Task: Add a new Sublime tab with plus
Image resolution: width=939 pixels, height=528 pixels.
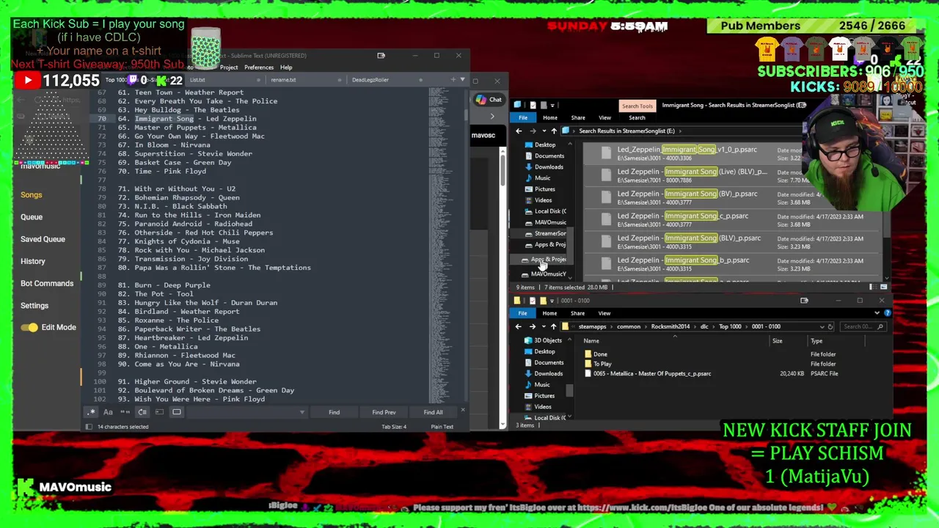Action: [453, 79]
